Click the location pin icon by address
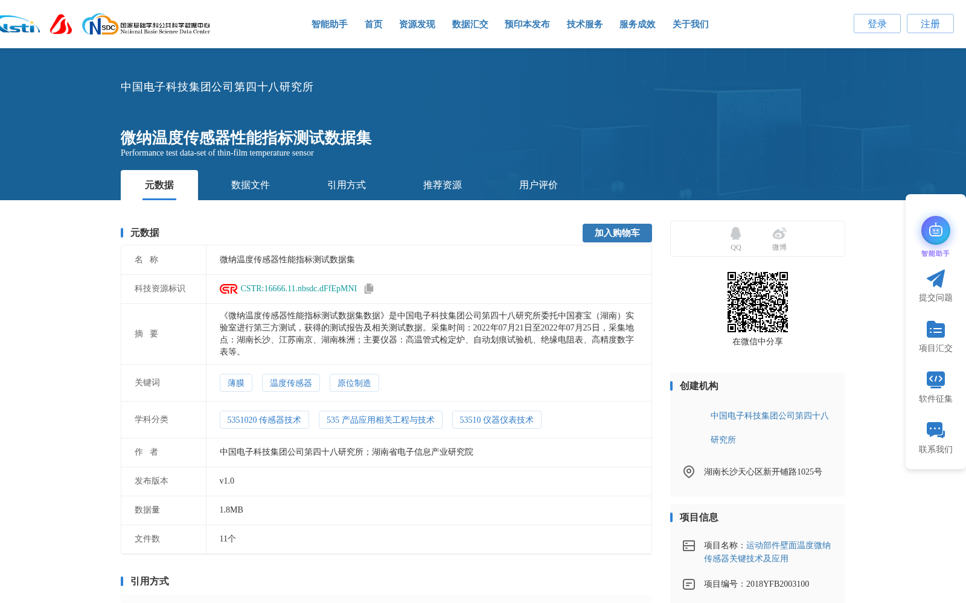Image resolution: width=966 pixels, height=603 pixels. (689, 472)
